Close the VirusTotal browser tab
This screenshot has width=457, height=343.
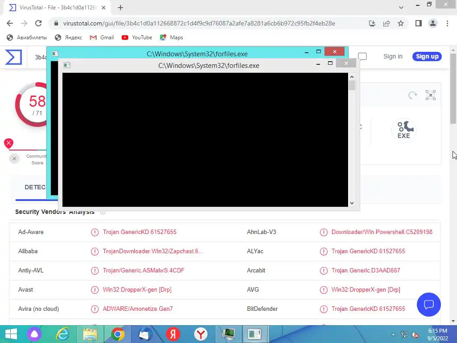(104, 8)
